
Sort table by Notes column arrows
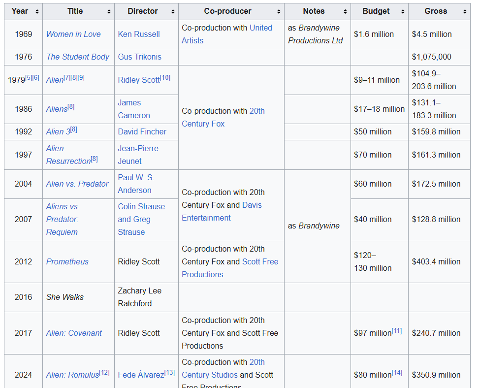pyautogui.click(x=345, y=12)
